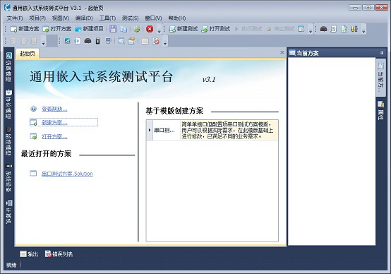
Task: Expand the 串口测... template row arrow
Action: click(x=150, y=130)
